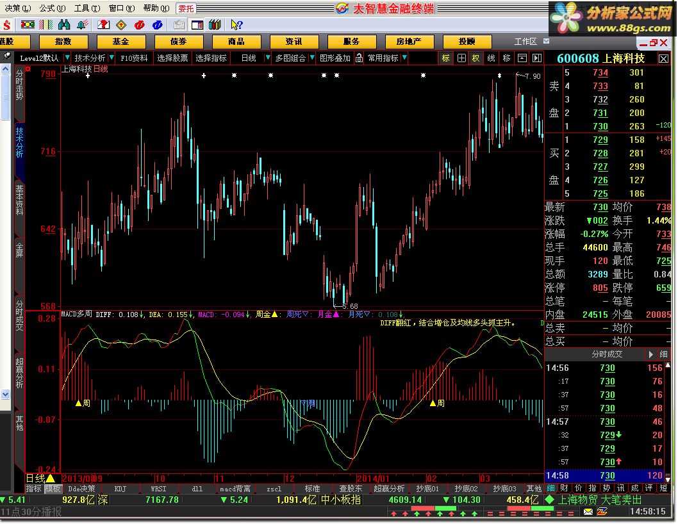
Task: Click the red star icon at chart corner
Action: pyautogui.click(x=28, y=69)
